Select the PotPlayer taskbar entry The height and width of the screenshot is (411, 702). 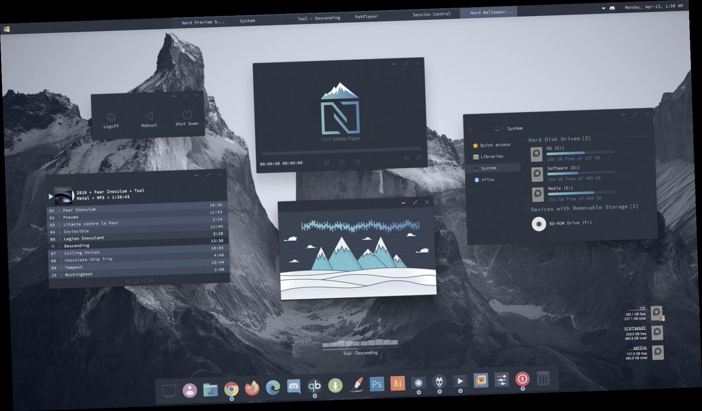point(365,17)
